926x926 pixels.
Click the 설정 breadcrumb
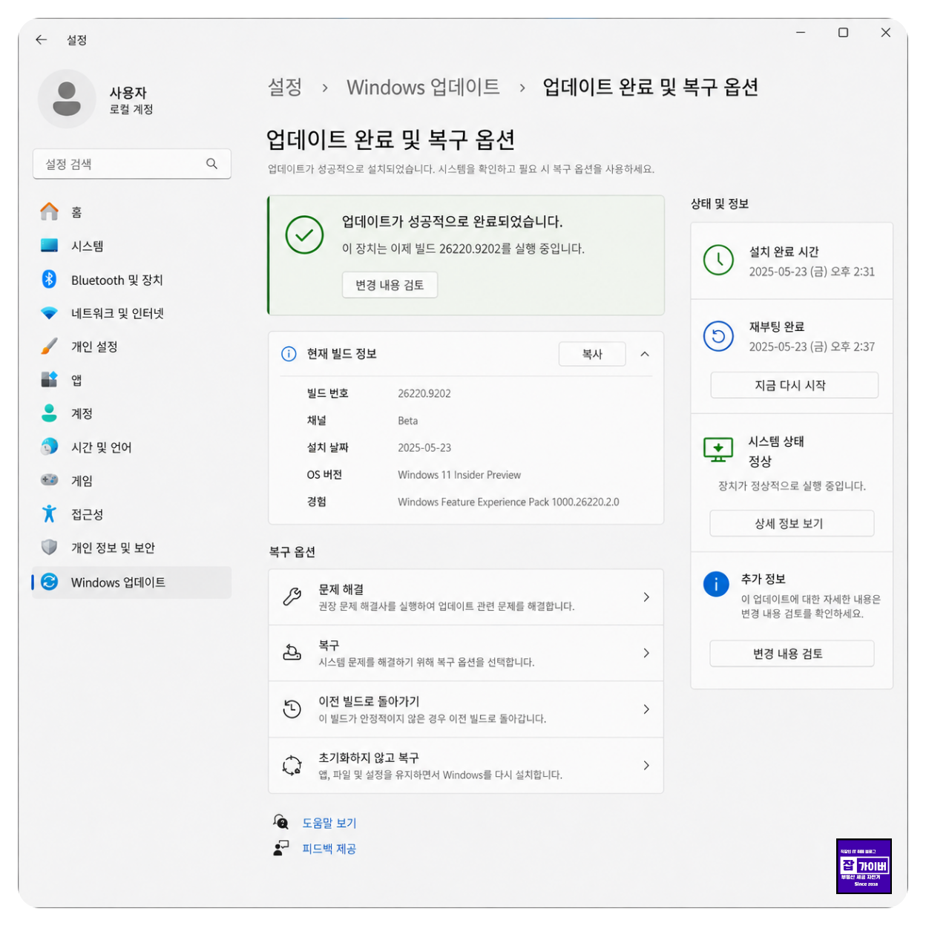coord(285,88)
